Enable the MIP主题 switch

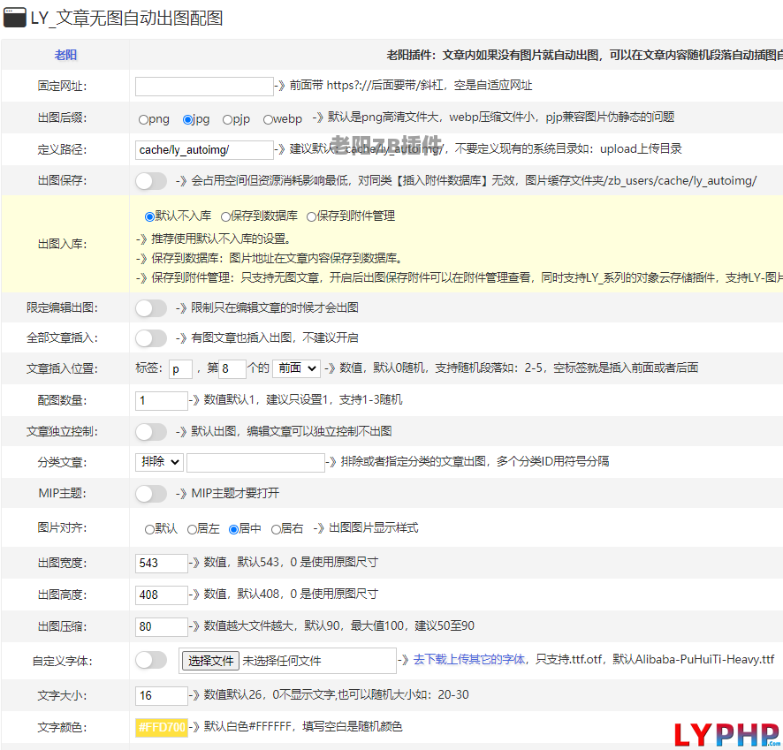(x=151, y=494)
